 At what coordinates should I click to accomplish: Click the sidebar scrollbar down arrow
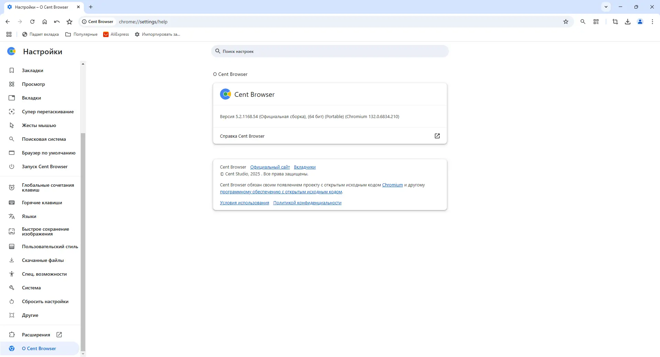click(83, 354)
